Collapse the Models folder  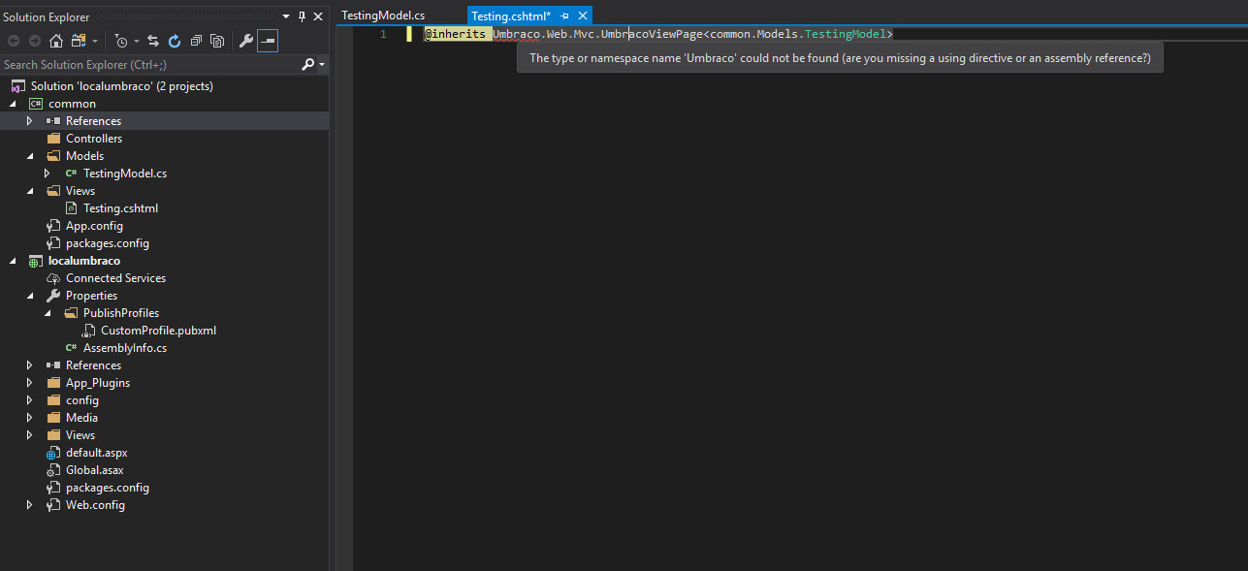(x=30, y=156)
